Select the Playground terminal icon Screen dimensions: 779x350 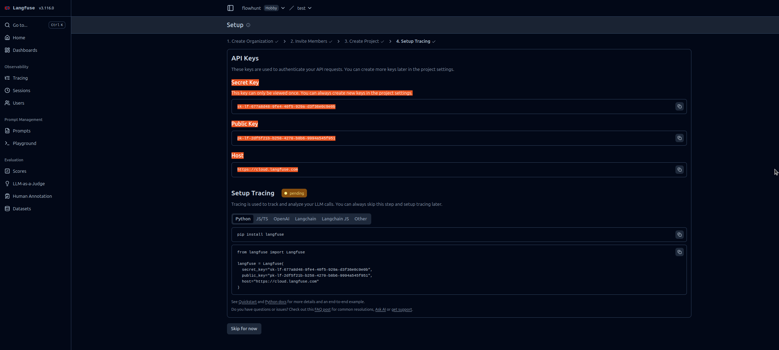pos(7,143)
